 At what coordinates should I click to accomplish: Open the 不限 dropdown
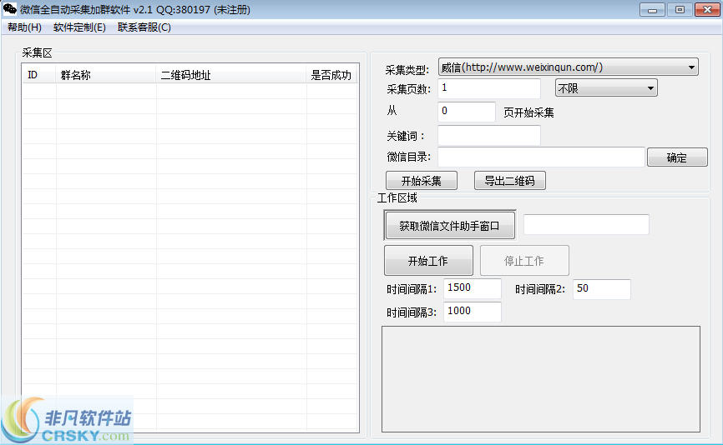tap(606, 88)
